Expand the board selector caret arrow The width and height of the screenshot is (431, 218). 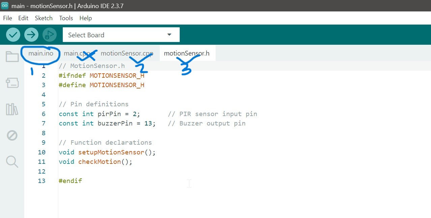pos(169,35)
